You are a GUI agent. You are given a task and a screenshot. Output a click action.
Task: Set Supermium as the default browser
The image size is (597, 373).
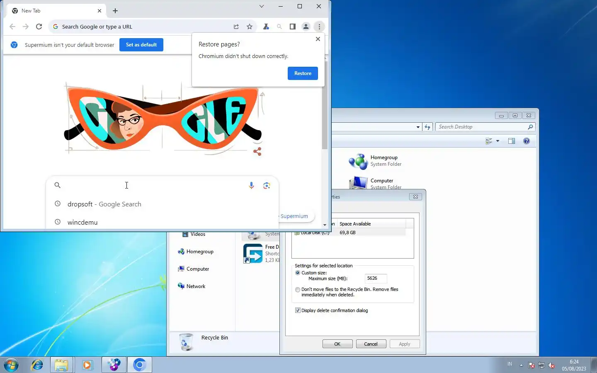click(141, 45)
